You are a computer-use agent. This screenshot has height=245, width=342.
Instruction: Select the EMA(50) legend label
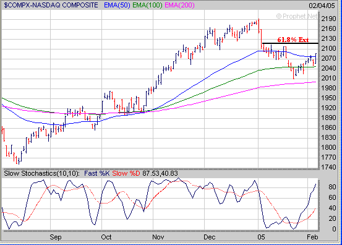pos(117,5)
